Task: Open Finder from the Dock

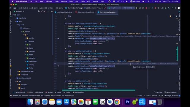Action: (x=30, y=102)
